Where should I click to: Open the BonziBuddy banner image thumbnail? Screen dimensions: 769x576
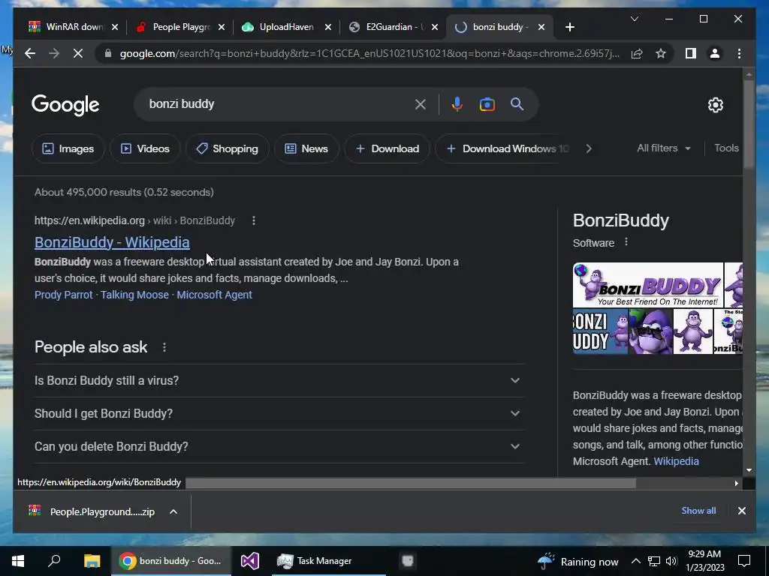tap(648, 285)
